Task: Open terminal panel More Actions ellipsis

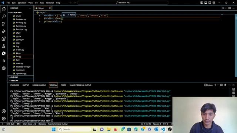Action: pyautogui.click(x=230, y=85)
